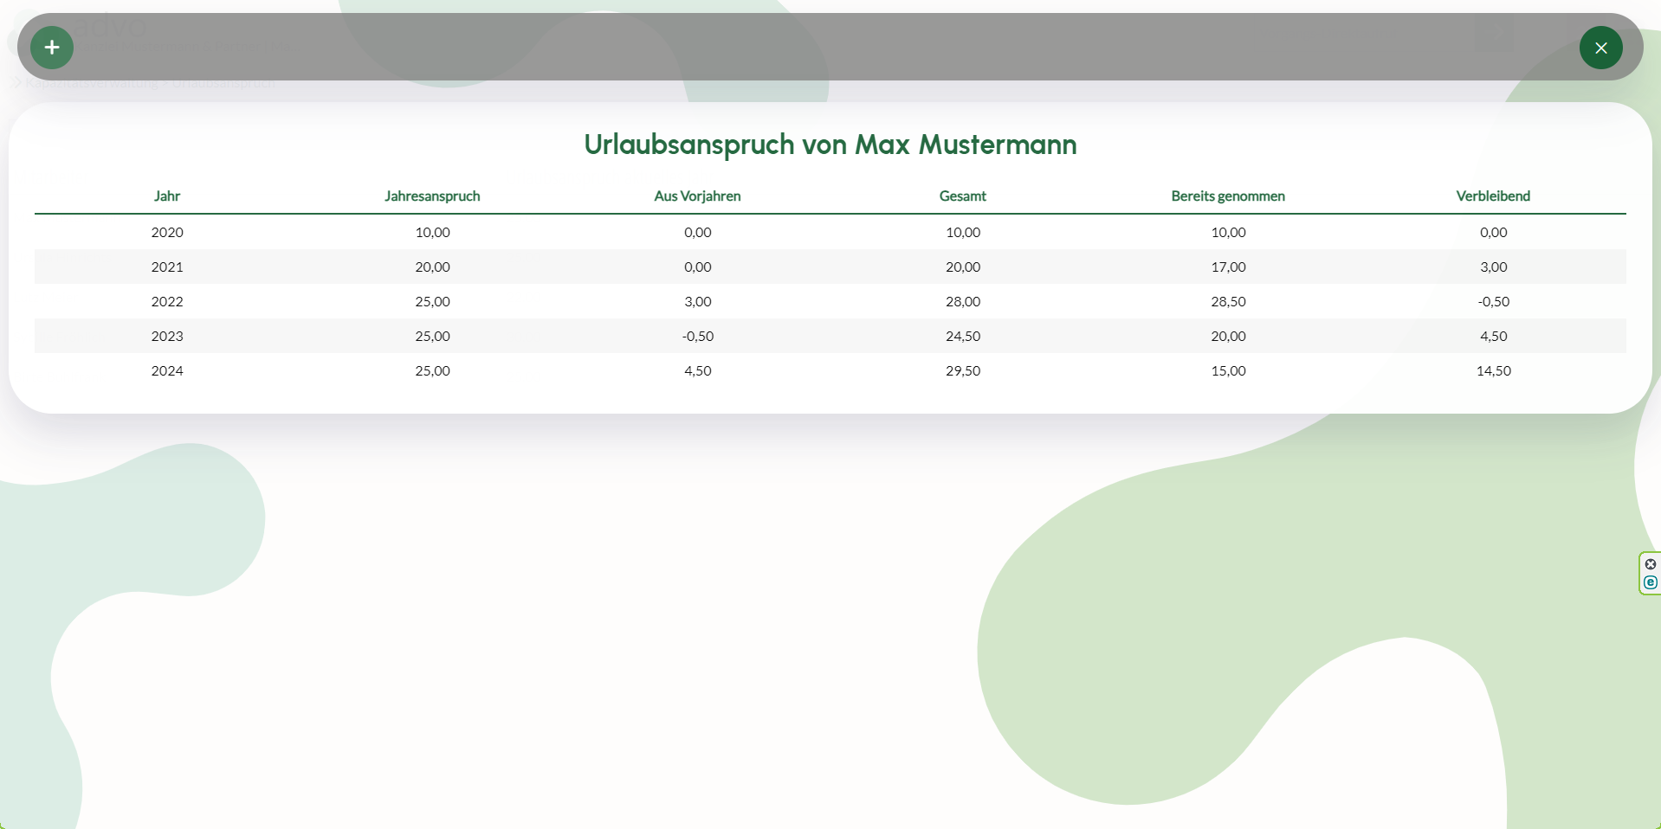
Task: Select the Gesamt column header
Action: tap(962, 196)
